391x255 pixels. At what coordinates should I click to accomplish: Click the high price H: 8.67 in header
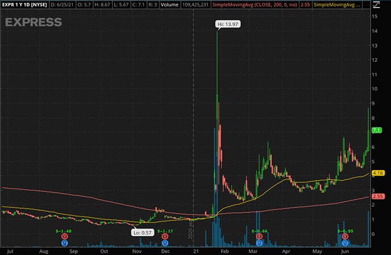(102, 5)
